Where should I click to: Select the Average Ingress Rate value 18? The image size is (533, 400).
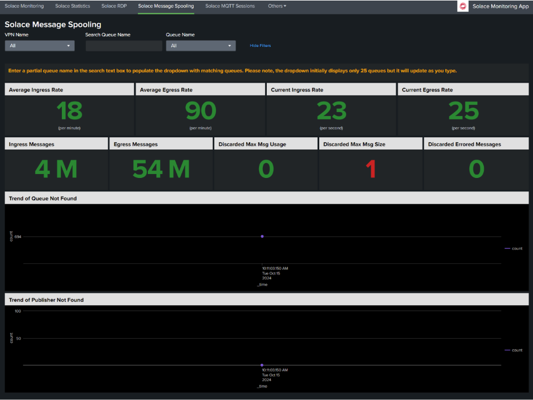click(69, 111)
